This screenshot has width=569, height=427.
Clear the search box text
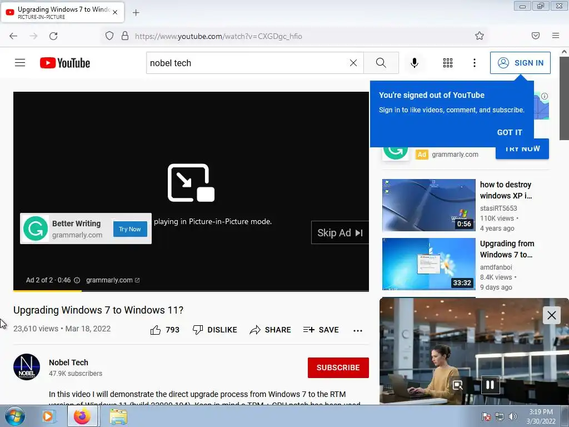tap(353, 63)
